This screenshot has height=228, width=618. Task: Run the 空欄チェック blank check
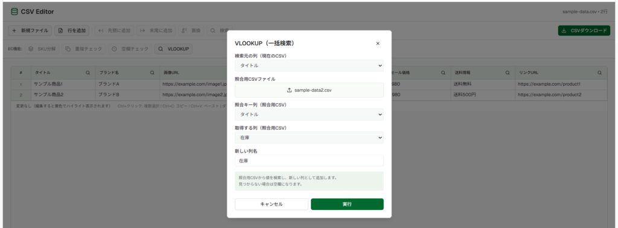(x=130, y=49)
